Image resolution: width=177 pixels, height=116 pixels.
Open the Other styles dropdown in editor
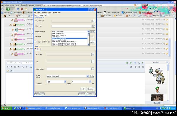point(14,63)
